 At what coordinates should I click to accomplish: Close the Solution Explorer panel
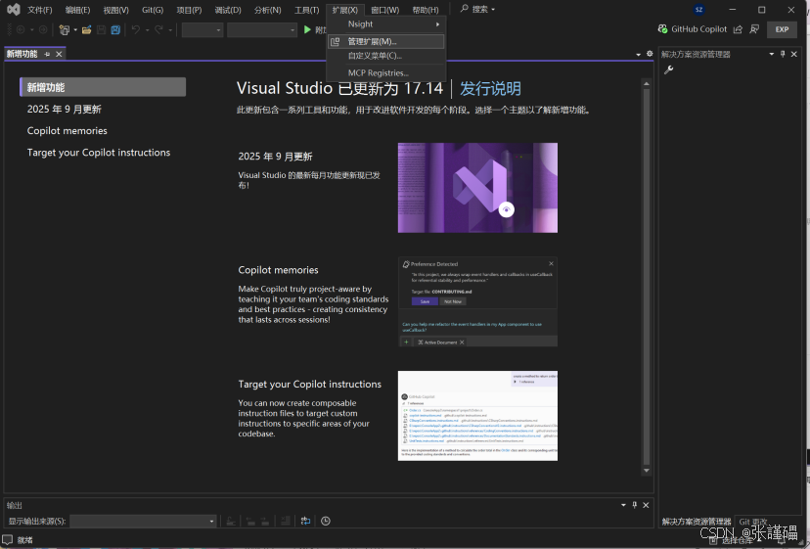pyautogui.click(x=794, y=54)
